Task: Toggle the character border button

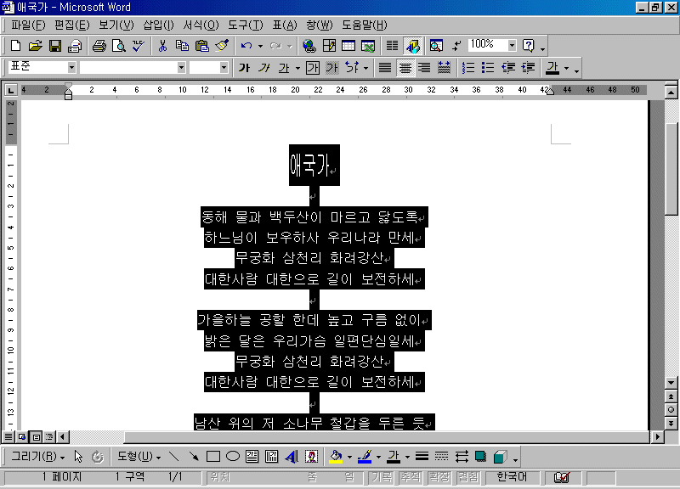Action: (x=312, y=68)
